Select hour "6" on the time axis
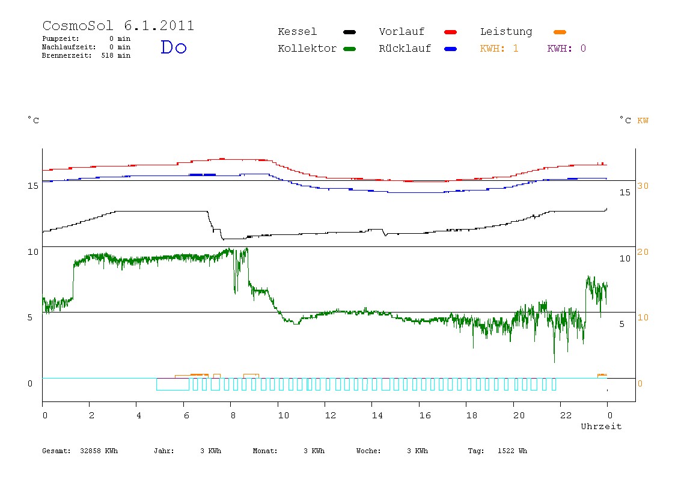 [186, 415]
